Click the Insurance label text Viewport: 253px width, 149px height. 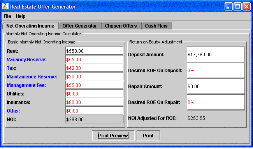point(18,102)
